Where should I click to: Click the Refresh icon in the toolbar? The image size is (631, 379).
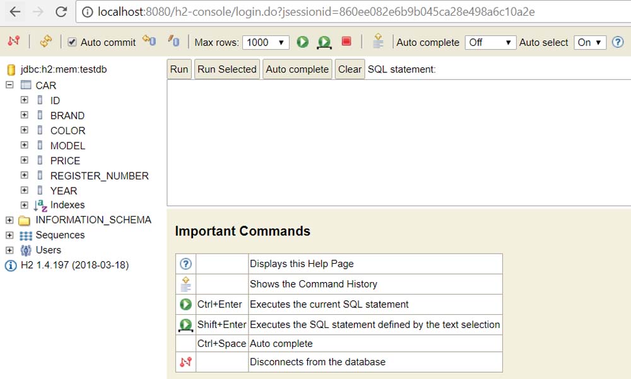[x=45, y=42]
